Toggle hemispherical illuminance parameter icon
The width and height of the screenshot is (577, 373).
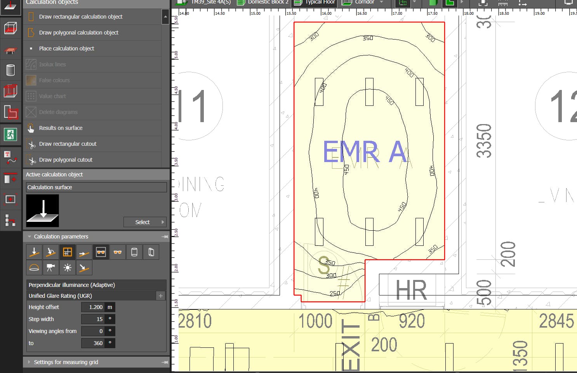point(34,268)
